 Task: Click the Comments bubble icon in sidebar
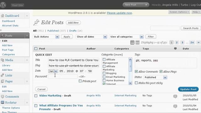point(3,96)
